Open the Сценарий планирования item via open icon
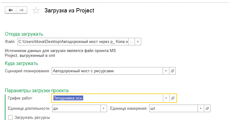Image resolution: width=232 pixels, height=130 pixels. click(172, 71)
